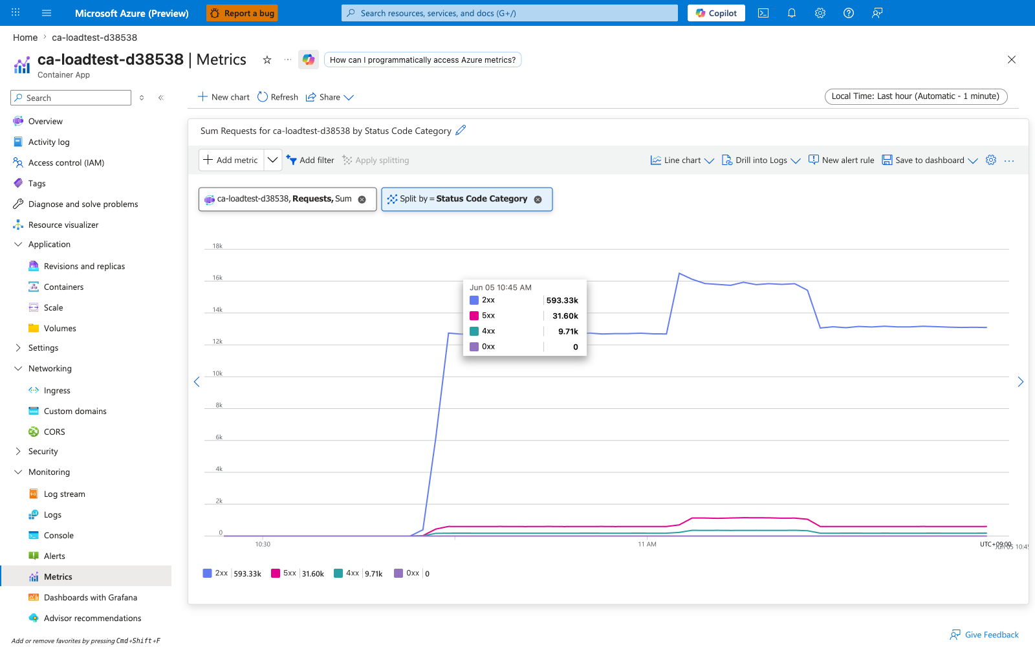This screenshot has width=1035, height=647.
Task: Refresh the metrics chart
Action: coord(278,97)
